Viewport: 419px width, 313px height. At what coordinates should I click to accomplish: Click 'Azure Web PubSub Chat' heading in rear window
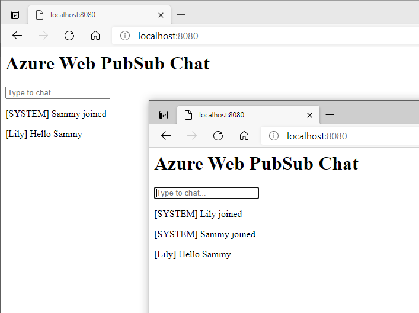(x=108, y=63)
